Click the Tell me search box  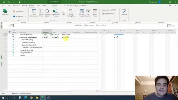77,6
